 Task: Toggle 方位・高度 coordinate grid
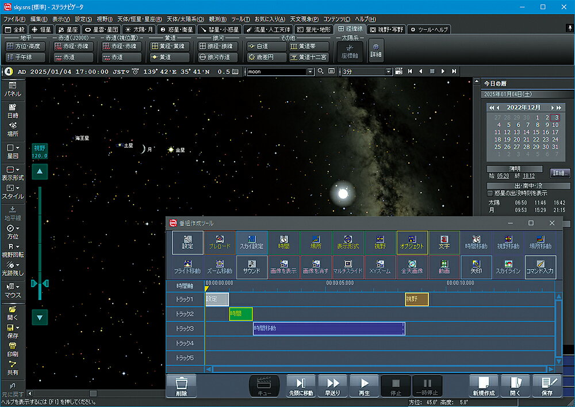click(x=25, y=46)
